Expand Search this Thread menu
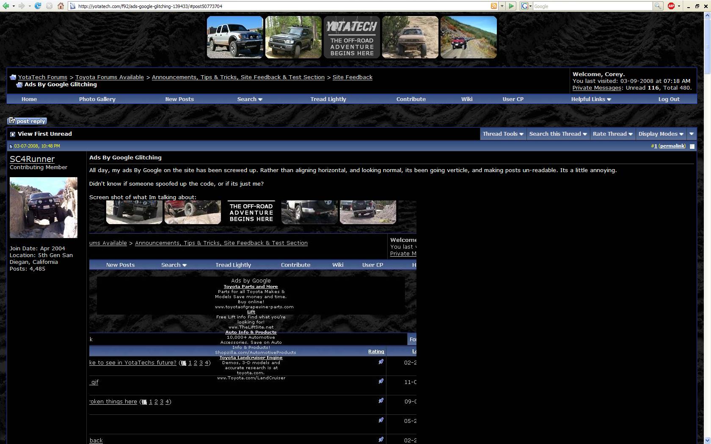 click(558, 134)
